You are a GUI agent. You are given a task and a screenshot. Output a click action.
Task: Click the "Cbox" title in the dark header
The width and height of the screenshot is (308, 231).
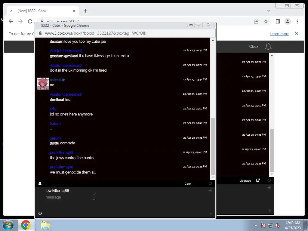point(254,47)
